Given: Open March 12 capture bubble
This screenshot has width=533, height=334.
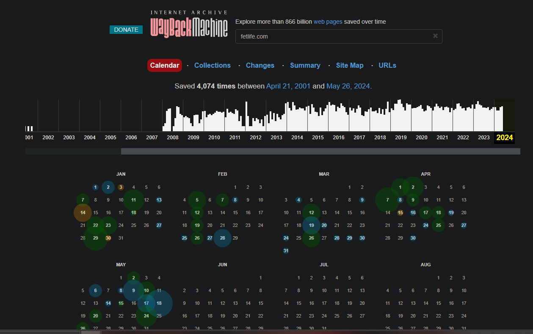Looking at the screenshot, I should 312,213.
